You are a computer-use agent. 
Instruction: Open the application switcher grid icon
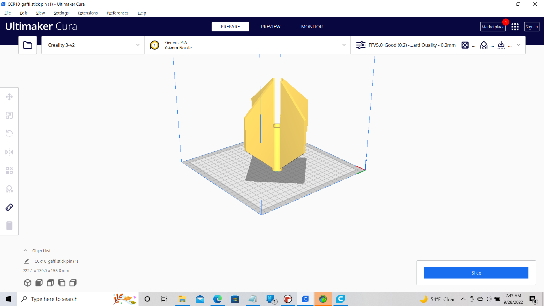(x=515, y=27)
